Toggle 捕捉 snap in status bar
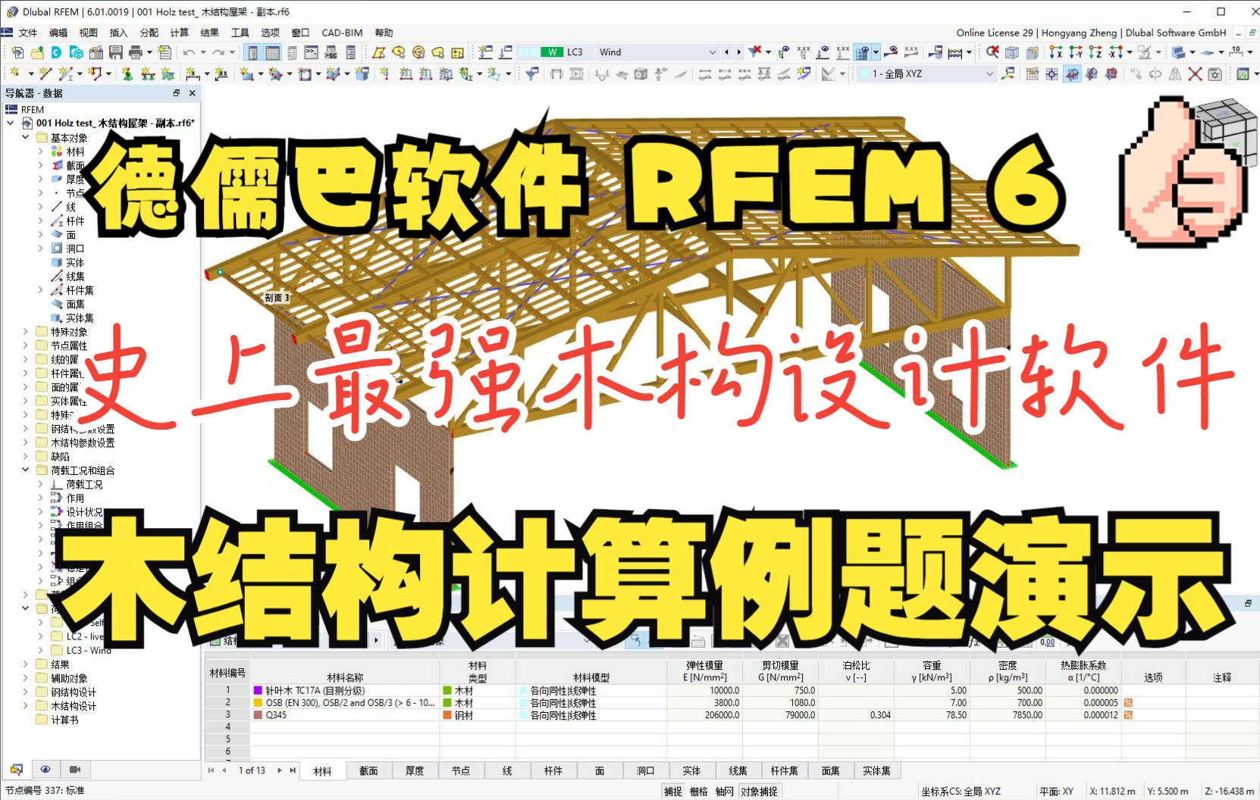Image resolution: width=1260 pixels, height=800 pixels. [673, 792]
